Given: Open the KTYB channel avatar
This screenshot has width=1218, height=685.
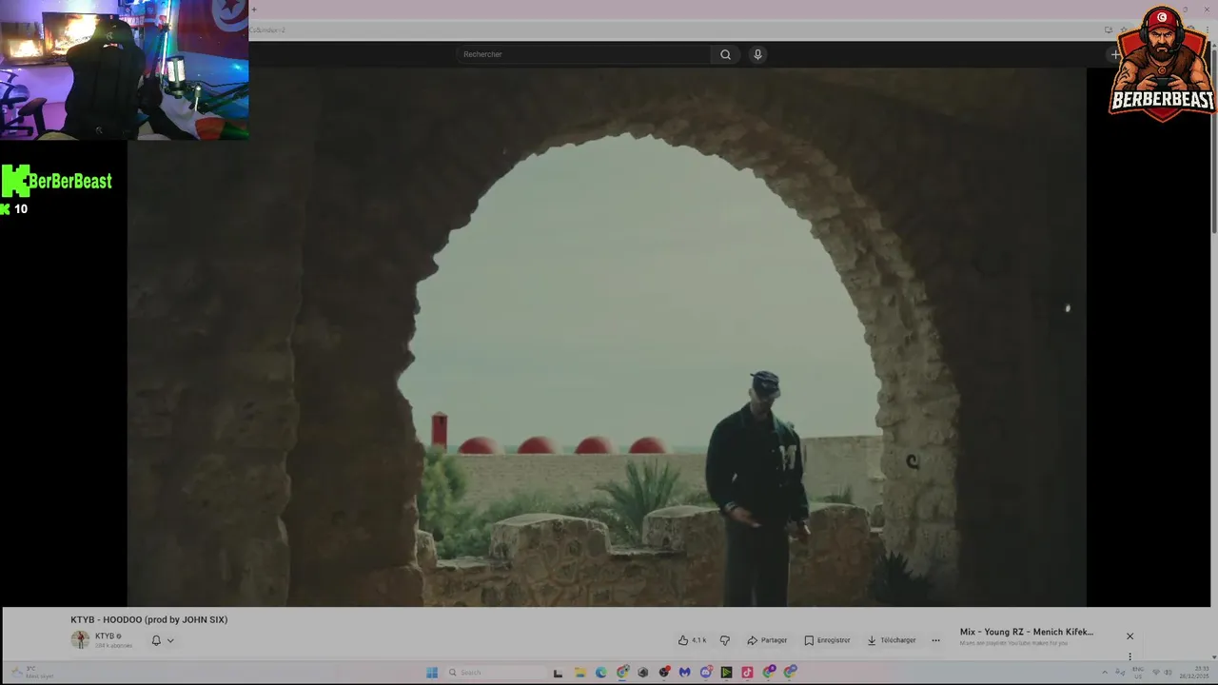Looking at the screenshot, I should coord(80,639).
